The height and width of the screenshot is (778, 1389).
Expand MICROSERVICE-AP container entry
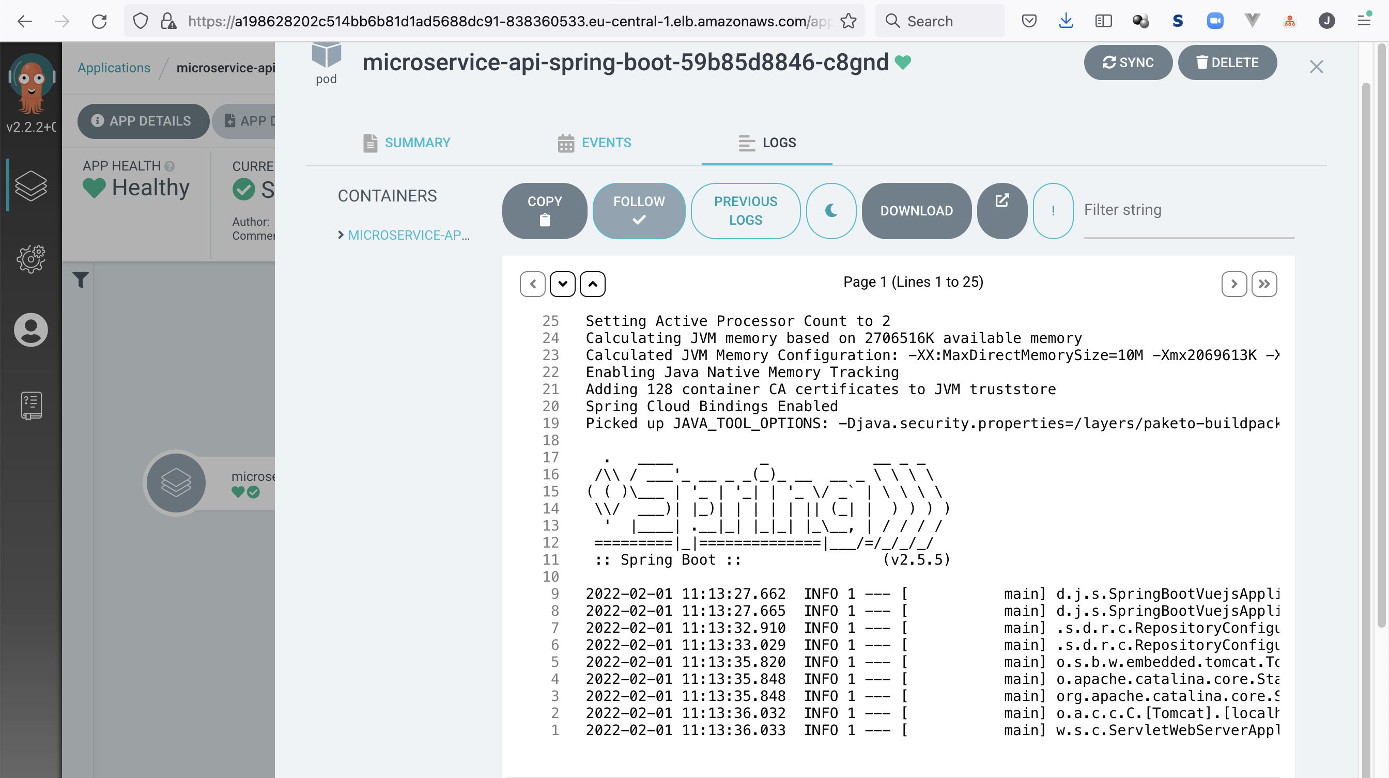pos(408,235)
